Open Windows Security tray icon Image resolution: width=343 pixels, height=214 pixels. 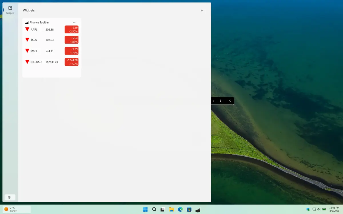308,209
